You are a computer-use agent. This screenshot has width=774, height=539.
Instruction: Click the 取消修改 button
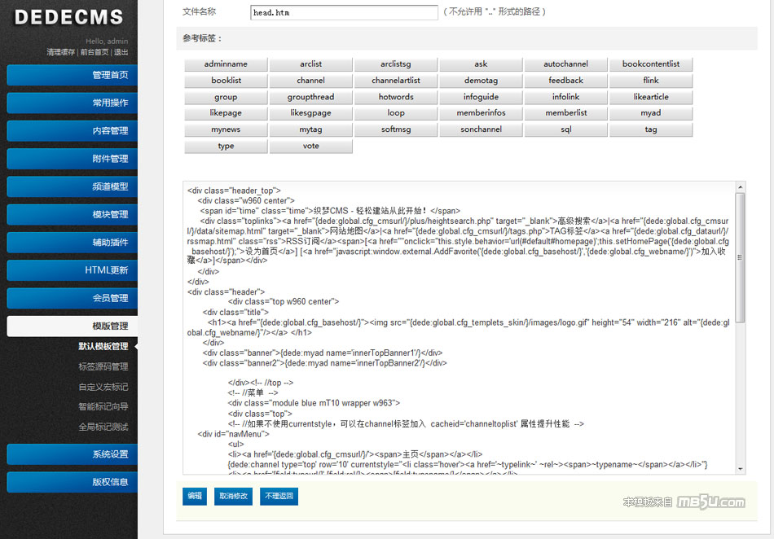[x=234, y=496]
